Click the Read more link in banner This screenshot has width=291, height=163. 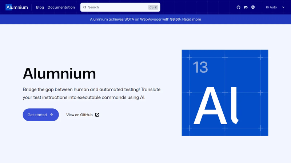pos(192,19)
